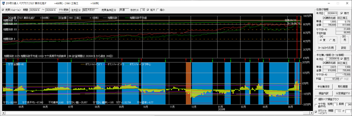
Task: Open the 取引履歴 trade history
Action: (x=343, y=87)
